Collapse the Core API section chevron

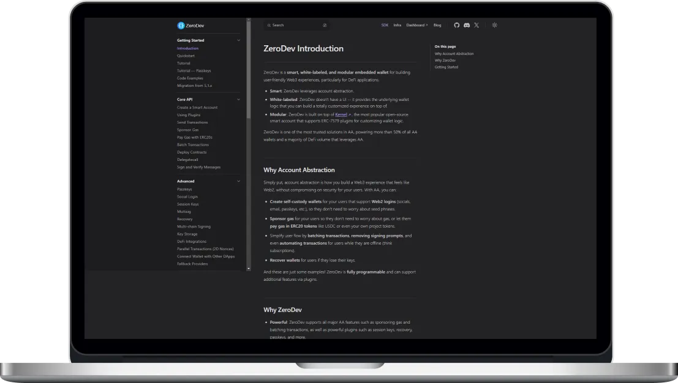coord(238,99)
